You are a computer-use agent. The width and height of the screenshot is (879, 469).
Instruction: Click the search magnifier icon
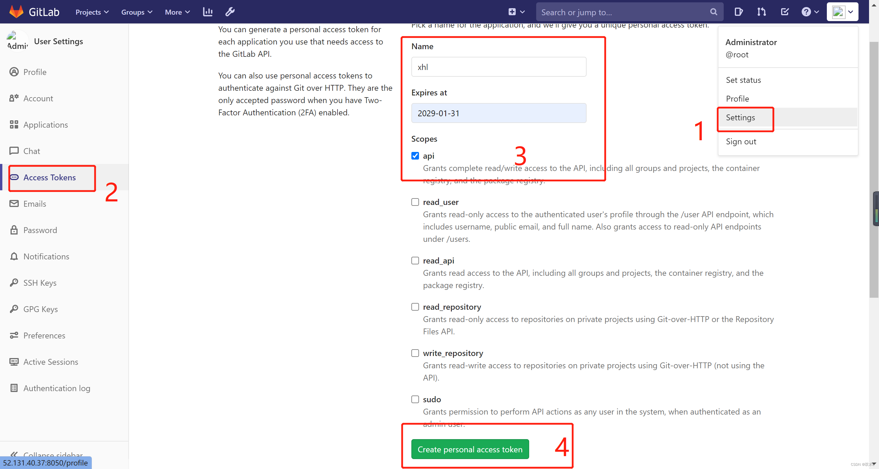[x=713, y=12]
